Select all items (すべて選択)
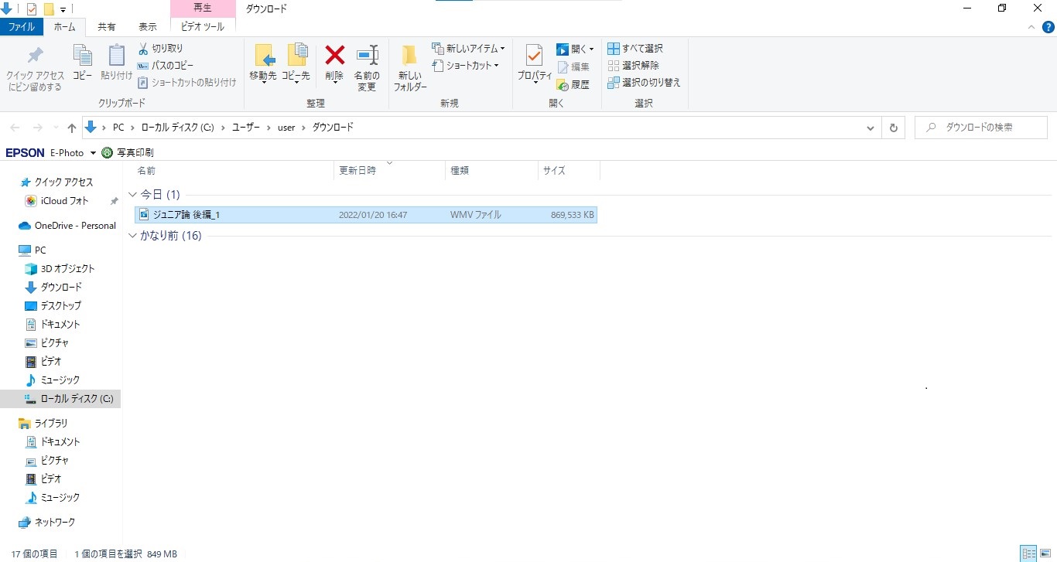The image size is (1057, 562). (x=635, y=48)
